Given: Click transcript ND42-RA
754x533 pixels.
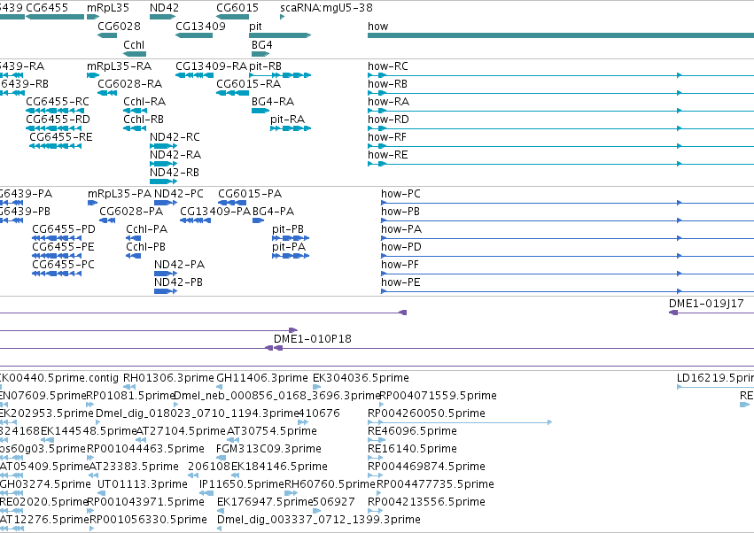Looking at the screenshot, I should pos(175,155).
